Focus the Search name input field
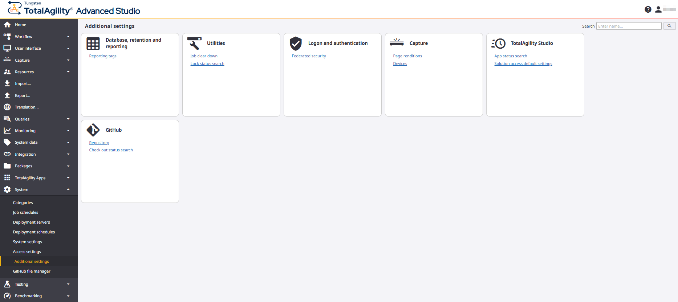 click(629, 26)
